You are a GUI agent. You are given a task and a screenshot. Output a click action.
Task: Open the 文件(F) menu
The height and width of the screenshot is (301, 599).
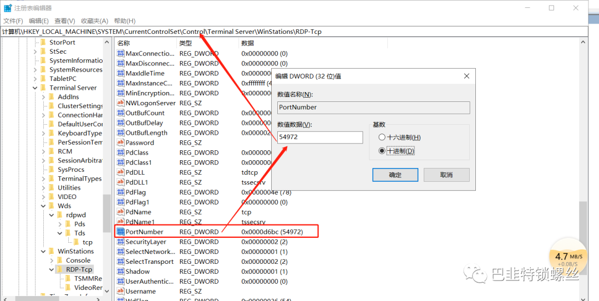click(13, 21)
